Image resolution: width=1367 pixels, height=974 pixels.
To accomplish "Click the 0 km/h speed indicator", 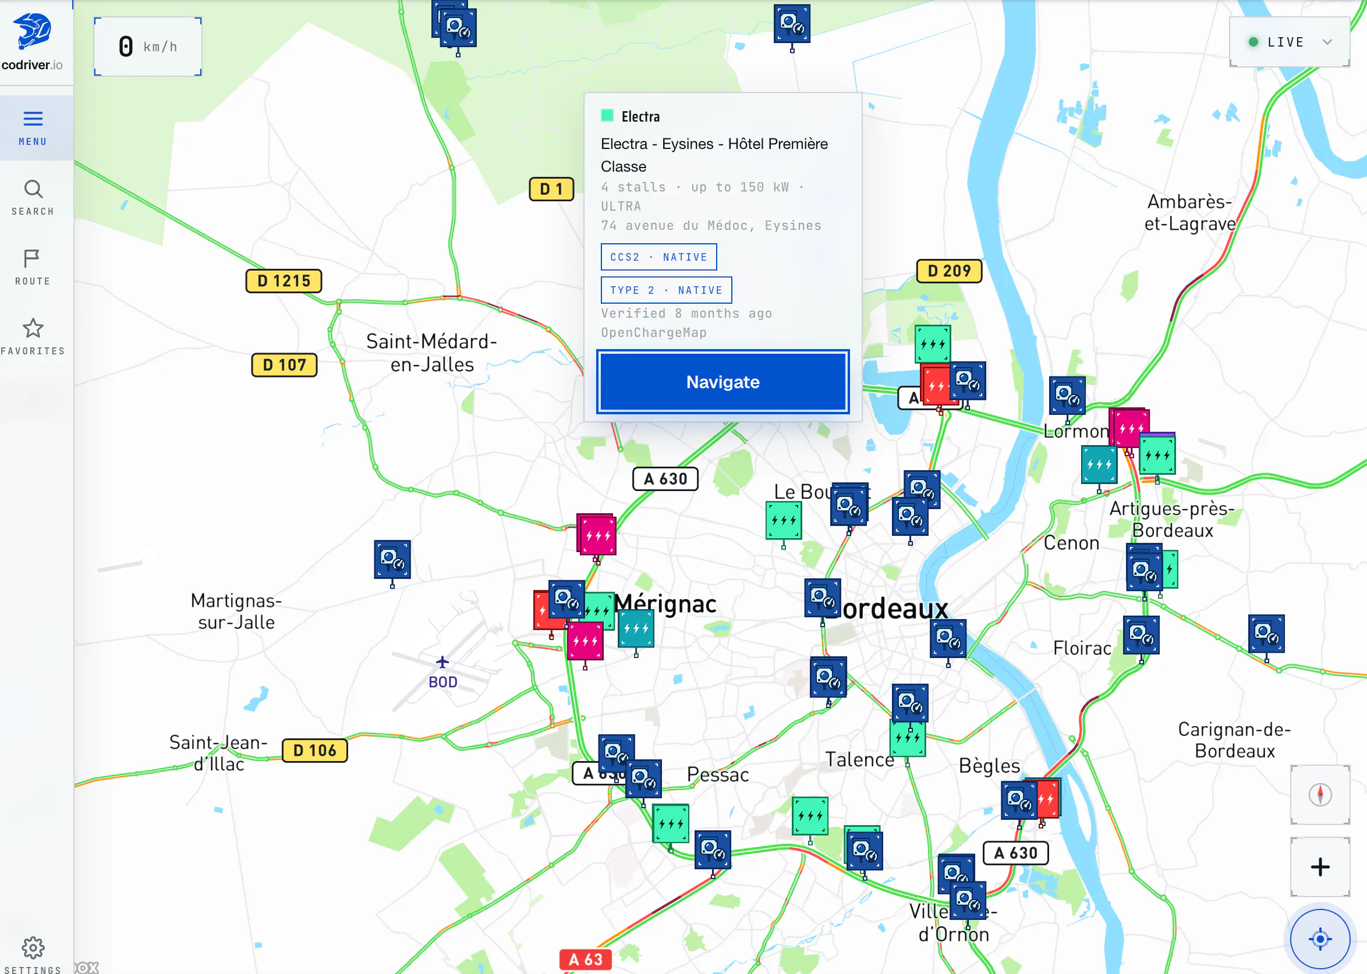I will [148, 47].
